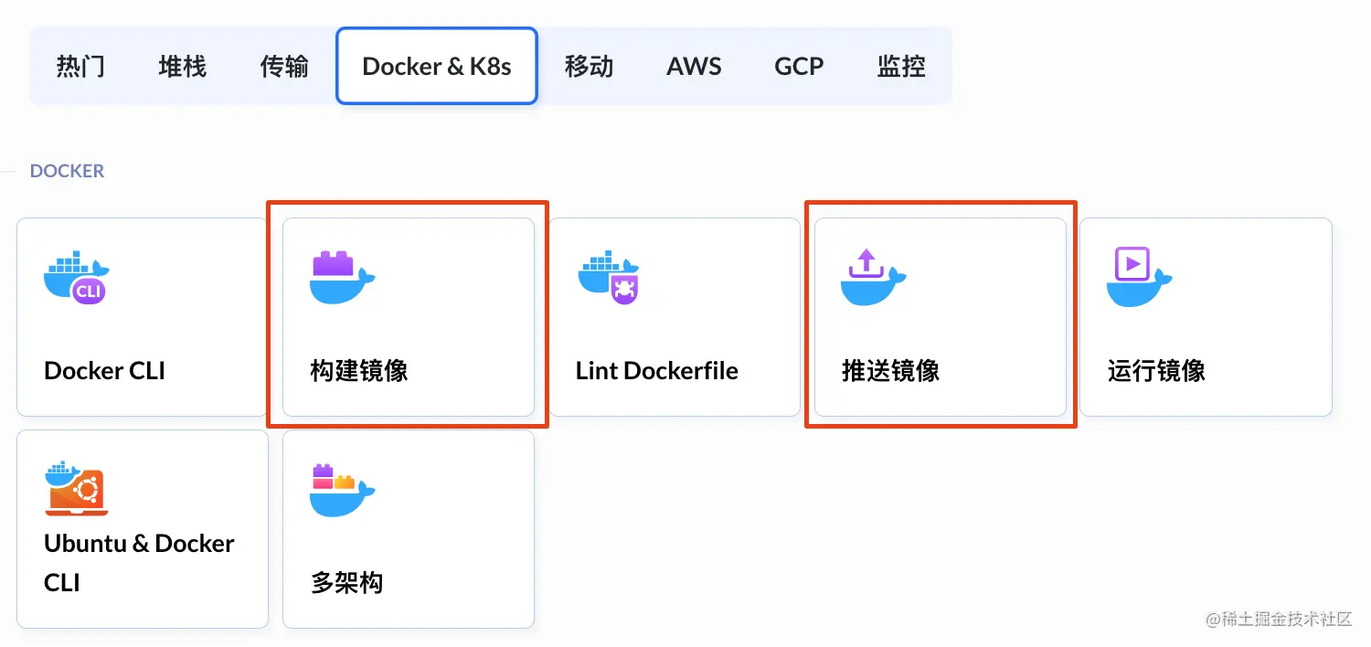Screen dimensions: 1371x647
Task: Open the 传输 tab
Action: (x=284, y=66)
